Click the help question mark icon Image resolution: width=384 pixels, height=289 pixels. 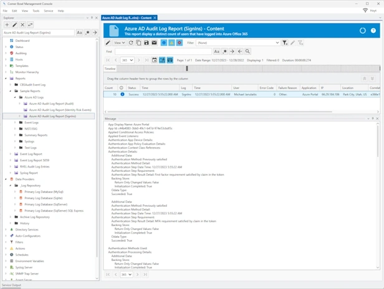click(x=373, y=31)
